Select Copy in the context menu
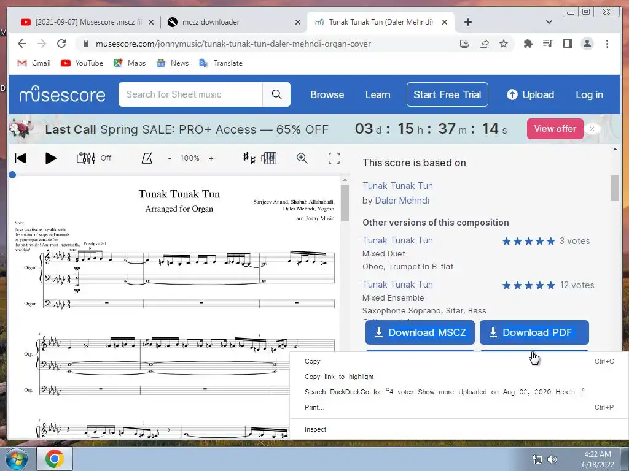The width and height of the screenshot is (629, 471). (459, 361)
